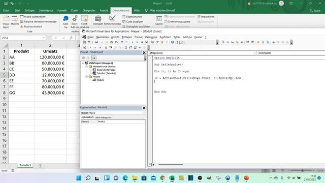Image resolution: width=325 pixels, height=183 pixels.
Task: Click the Undo icon in VBA toolbar
Action: (x=122, y=42)
